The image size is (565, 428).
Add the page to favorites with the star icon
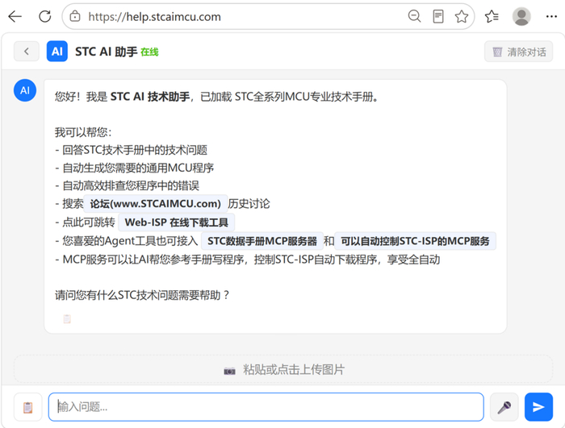point(461,17)
